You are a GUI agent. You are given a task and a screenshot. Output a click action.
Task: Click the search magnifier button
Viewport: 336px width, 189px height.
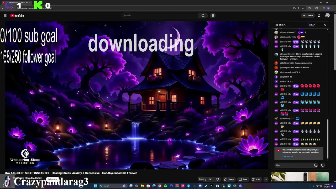(x=203, y=15)
